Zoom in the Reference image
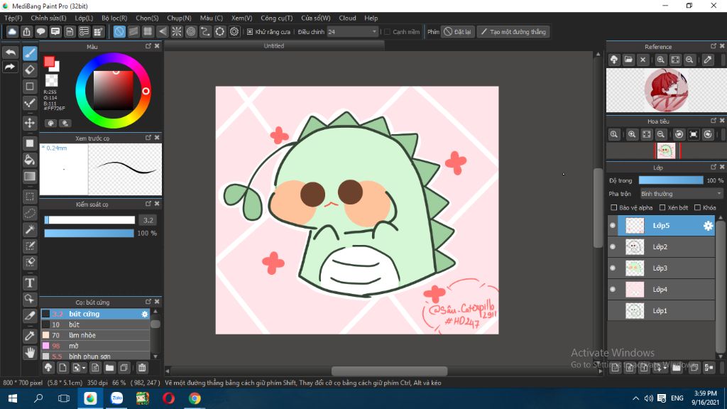This screenshot has height=409, width=727. click(661, 60)
